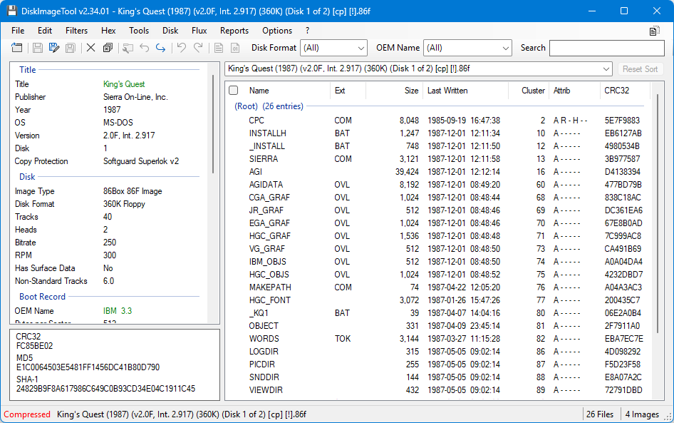Click the Save As icon with pencil
The image size is (674, 423).
(x=54, y=49)
